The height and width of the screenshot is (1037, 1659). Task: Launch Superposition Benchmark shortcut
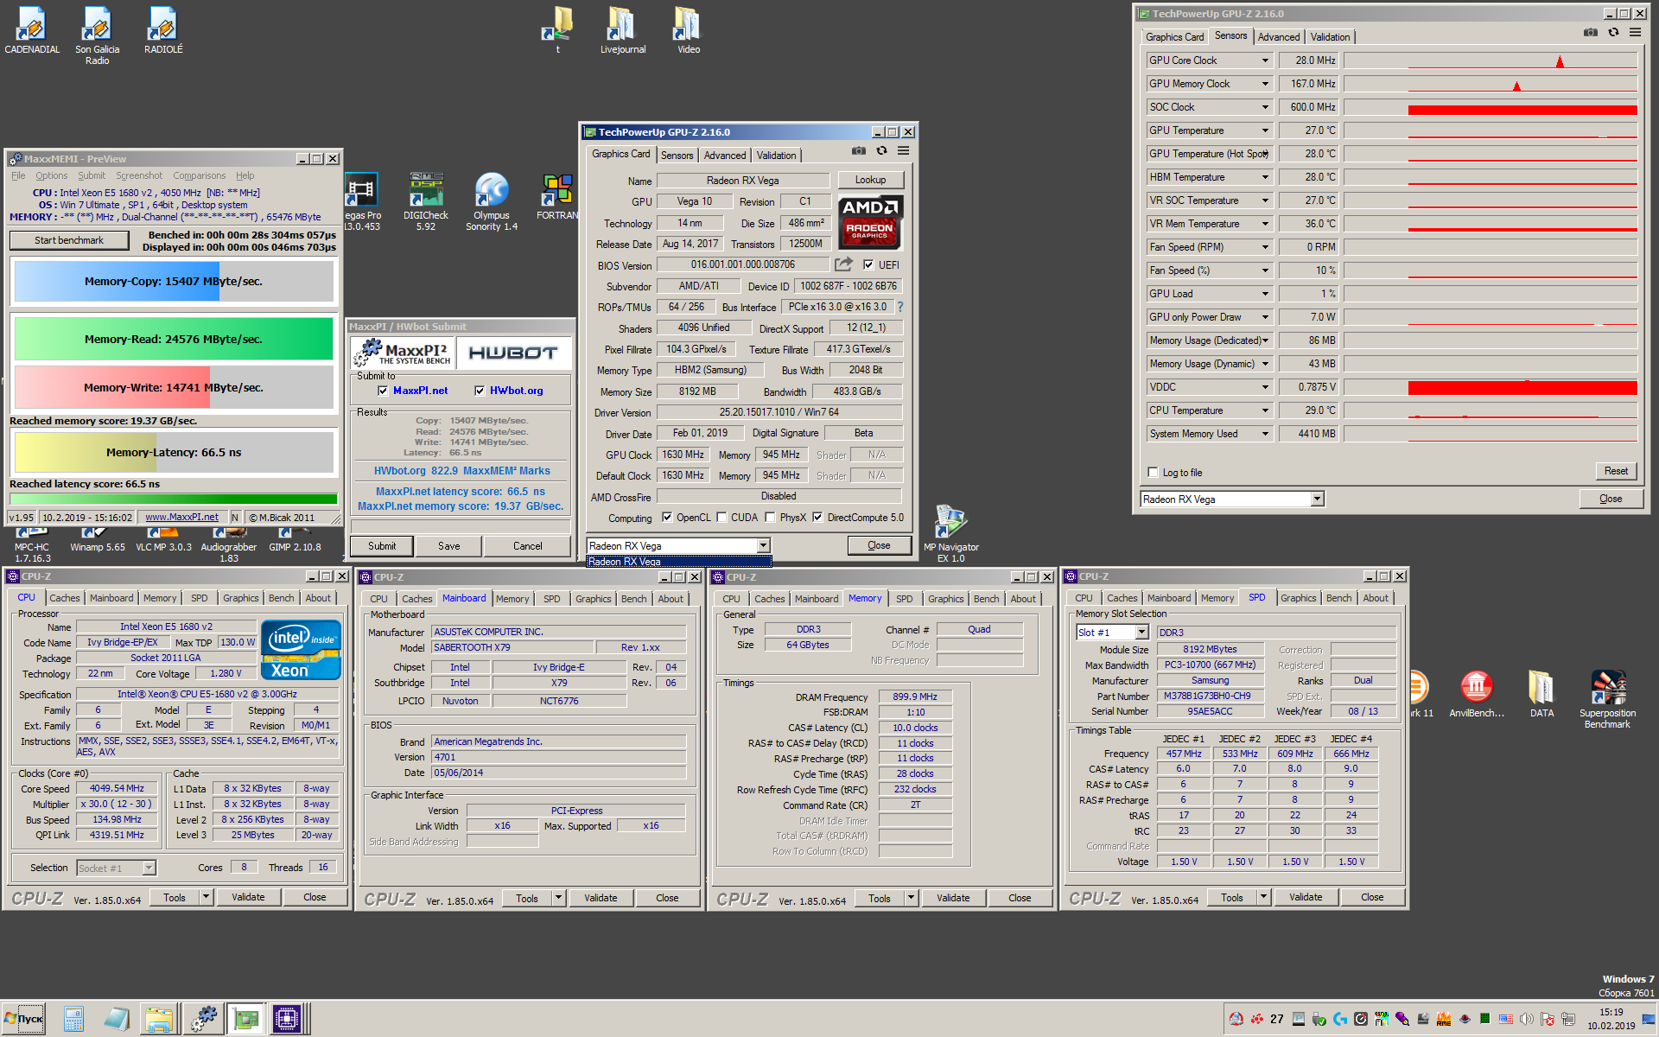click(x=1607, y=699)
